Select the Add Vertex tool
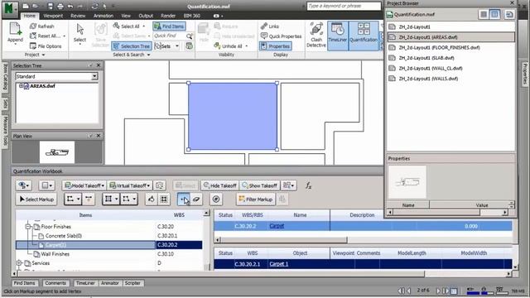Screen dimensions: 530x298 point(184,199)
